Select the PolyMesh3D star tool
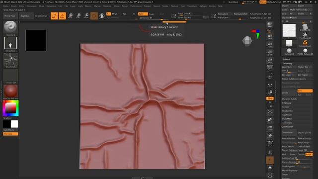Screen dimensions: 318x179 pyautogui.click(x=305, y=35)
